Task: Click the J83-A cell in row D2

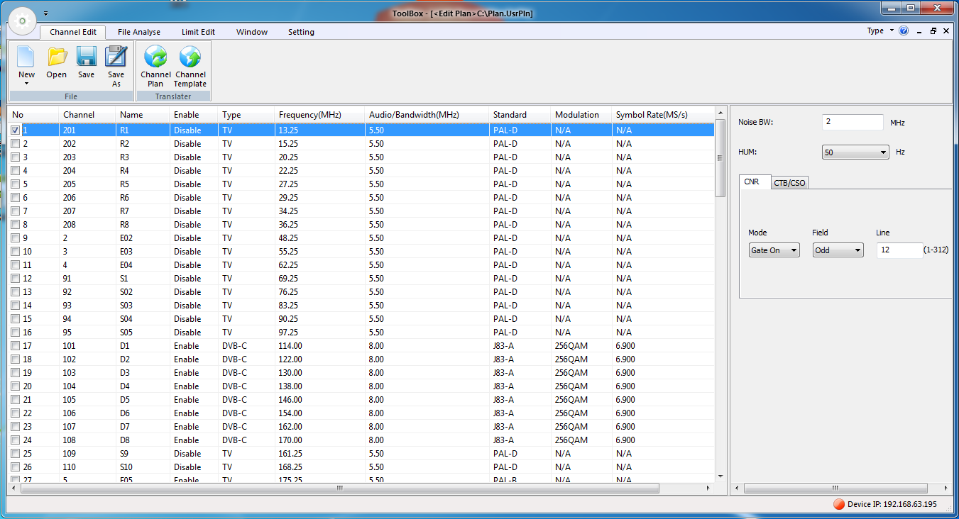Action: pyautogui.click(x=520, y=359)
